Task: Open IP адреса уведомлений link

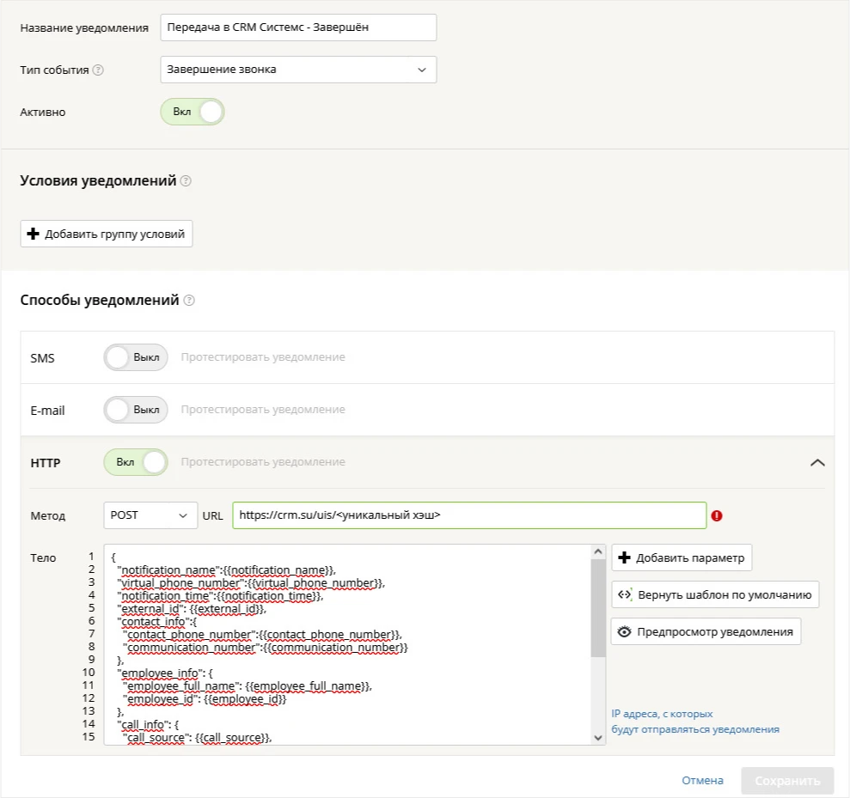Action: (x=695, y=722)
